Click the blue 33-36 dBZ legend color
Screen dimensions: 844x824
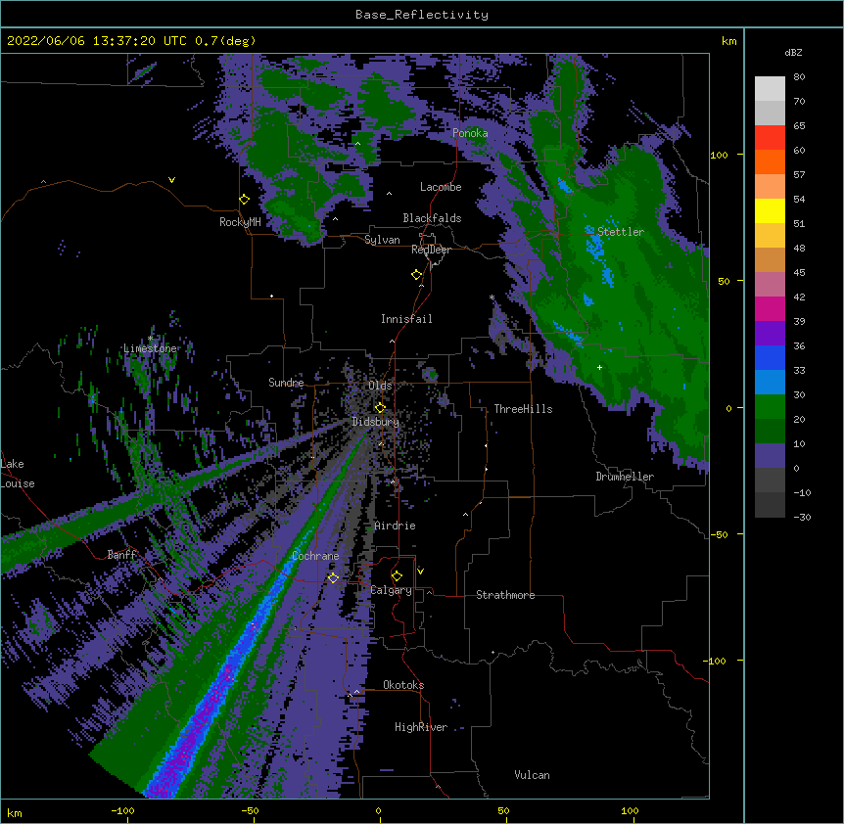point(770,357)
